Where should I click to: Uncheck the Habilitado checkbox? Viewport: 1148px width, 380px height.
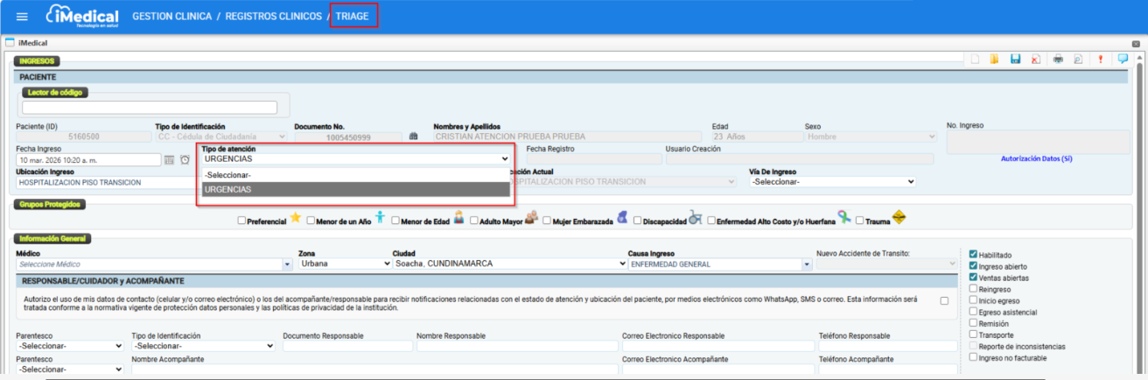[x=973, y=255]
